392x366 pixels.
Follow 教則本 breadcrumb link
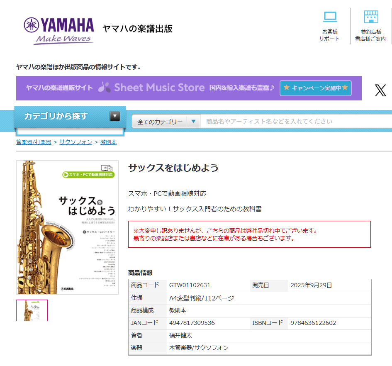[x=109, y=142]
